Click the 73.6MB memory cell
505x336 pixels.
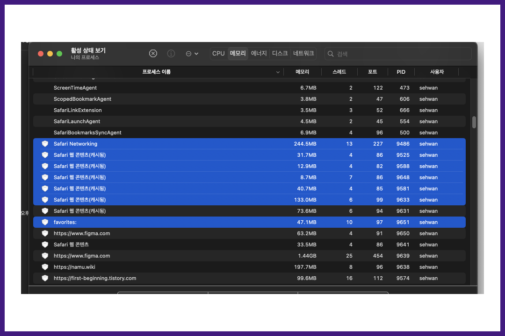pyautogui.click(x=307, y=211)
